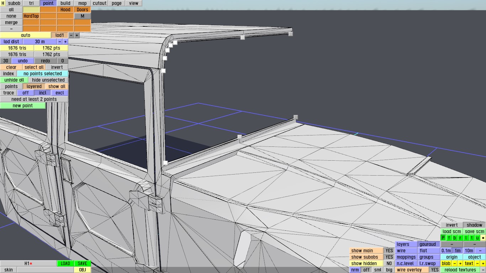Set points display to show all
Screen dimensions: 486x273
pyautogui.click(x=57, y=86)
